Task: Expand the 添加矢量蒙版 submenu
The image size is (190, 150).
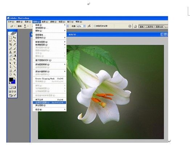Action: (x=50, y=72)
